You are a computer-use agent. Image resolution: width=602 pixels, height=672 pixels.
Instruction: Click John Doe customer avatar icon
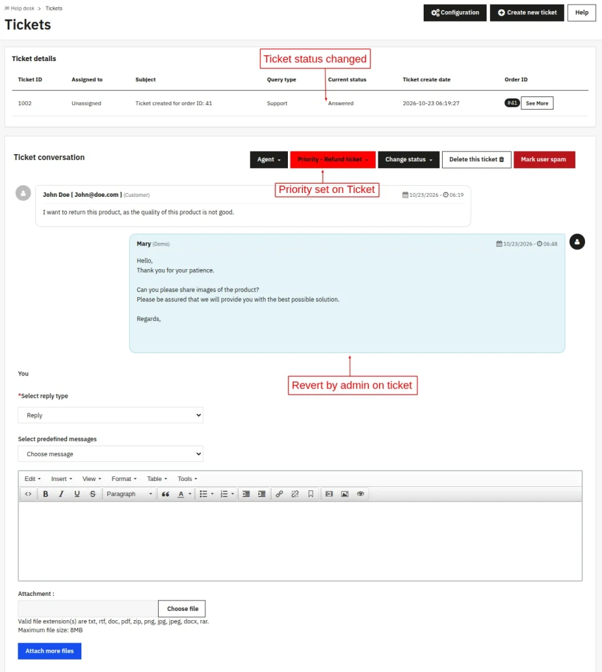point(23,193)
